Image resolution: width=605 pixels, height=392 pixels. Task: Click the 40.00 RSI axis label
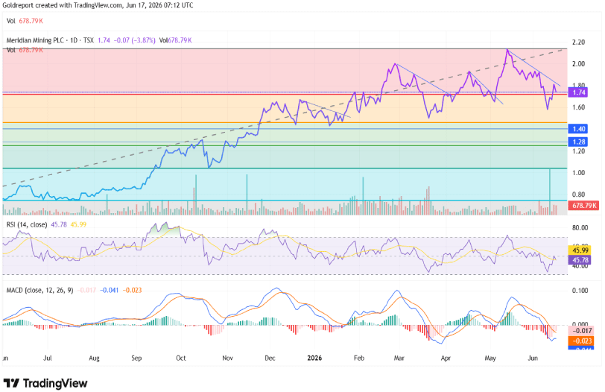tap(580, 266)
